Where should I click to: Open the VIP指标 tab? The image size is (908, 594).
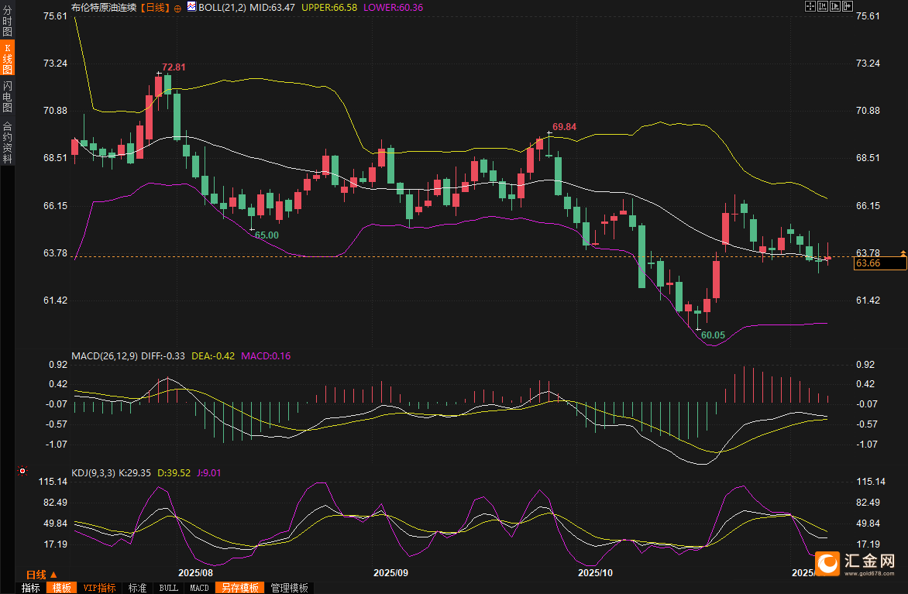[99, 588]
